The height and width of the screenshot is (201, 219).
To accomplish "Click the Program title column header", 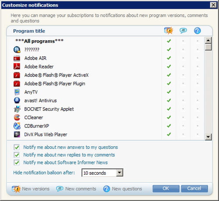I will click(29, 31).
